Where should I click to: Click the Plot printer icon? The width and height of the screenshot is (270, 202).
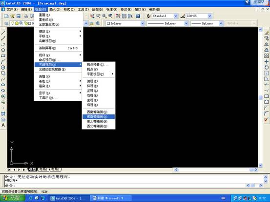coord(26,16)
